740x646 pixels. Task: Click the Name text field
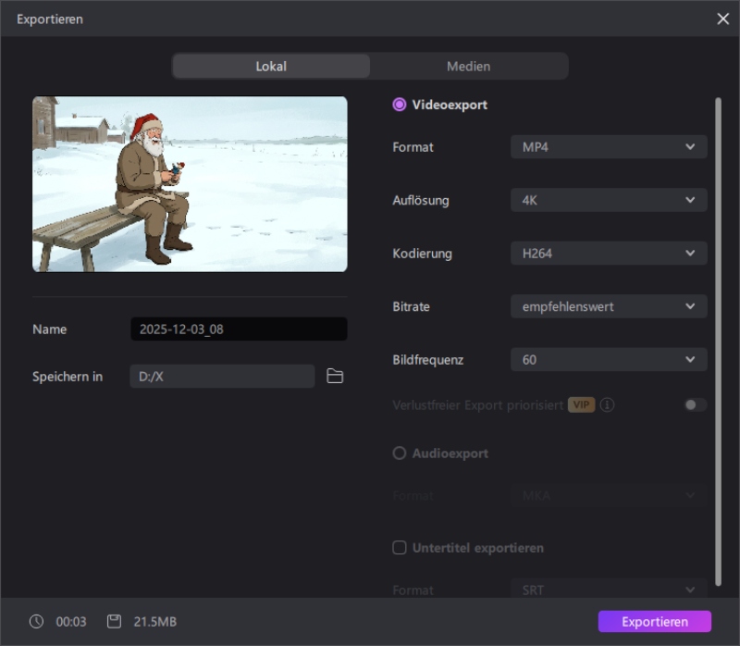239,329
